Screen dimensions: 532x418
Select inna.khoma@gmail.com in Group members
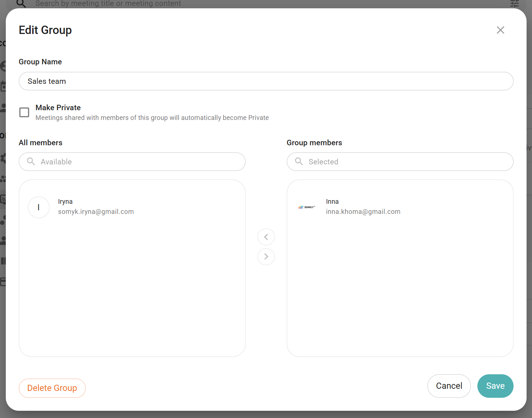pyautogui.click(x=363, y=212)
